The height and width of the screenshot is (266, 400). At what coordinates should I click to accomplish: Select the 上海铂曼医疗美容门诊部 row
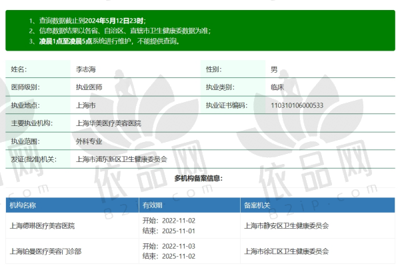point(200,251)
